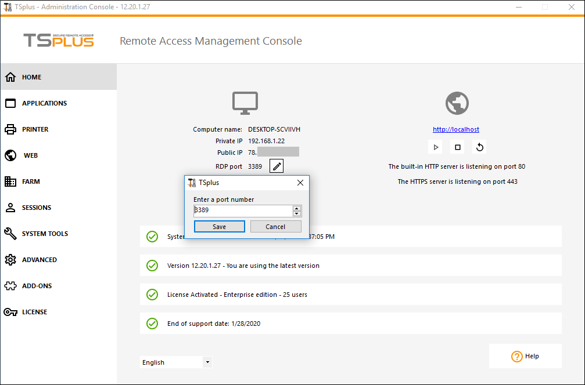Increase port number with up spinner arrow
Image resolution: width=585 pixels, height=385 pixels.
tap(297, 208)
